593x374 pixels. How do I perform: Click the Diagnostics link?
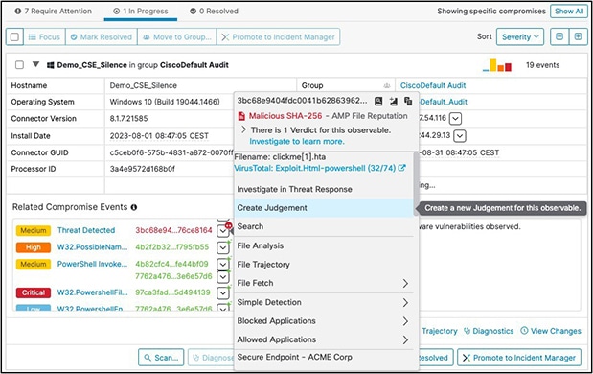[489, 331]
